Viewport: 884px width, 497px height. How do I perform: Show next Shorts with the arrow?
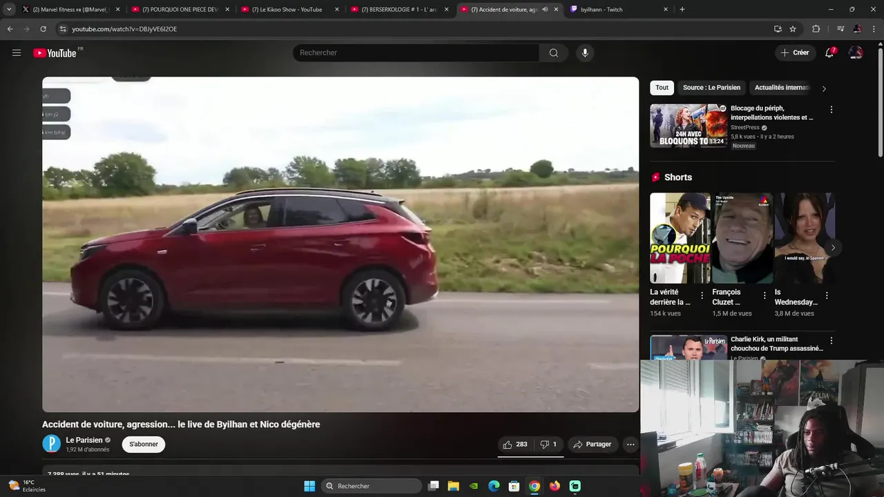[x=833, y=248]
